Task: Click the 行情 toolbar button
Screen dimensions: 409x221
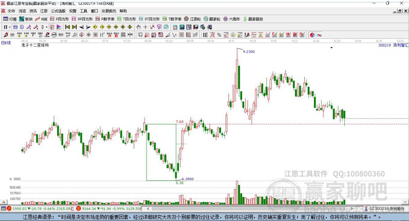Action: pos(10,19)
